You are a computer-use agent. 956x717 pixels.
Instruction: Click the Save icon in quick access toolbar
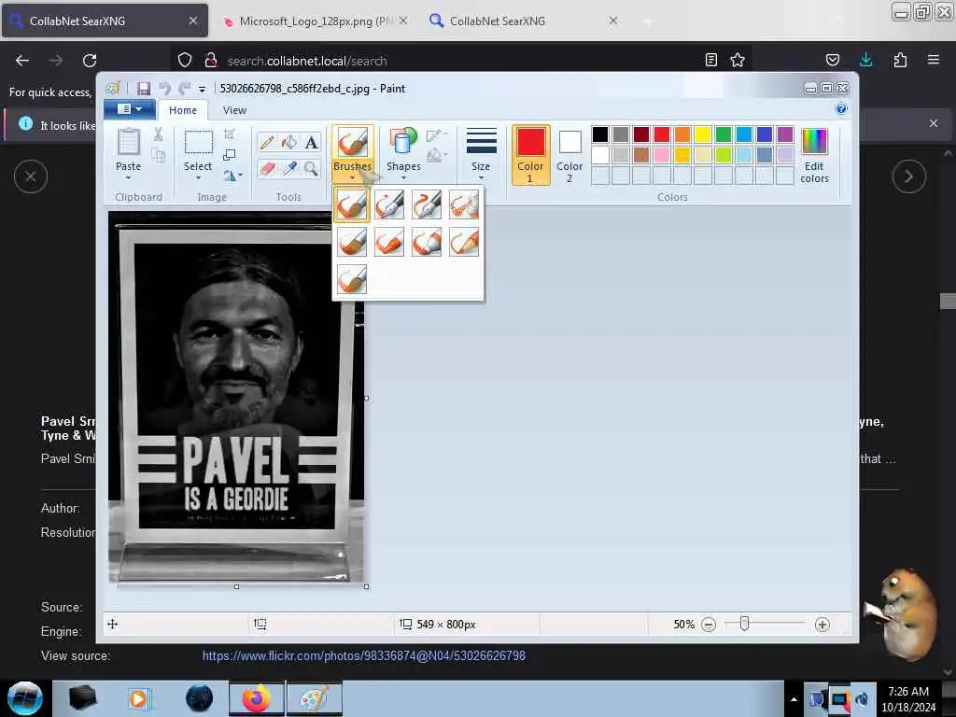(x=144, y=89)
